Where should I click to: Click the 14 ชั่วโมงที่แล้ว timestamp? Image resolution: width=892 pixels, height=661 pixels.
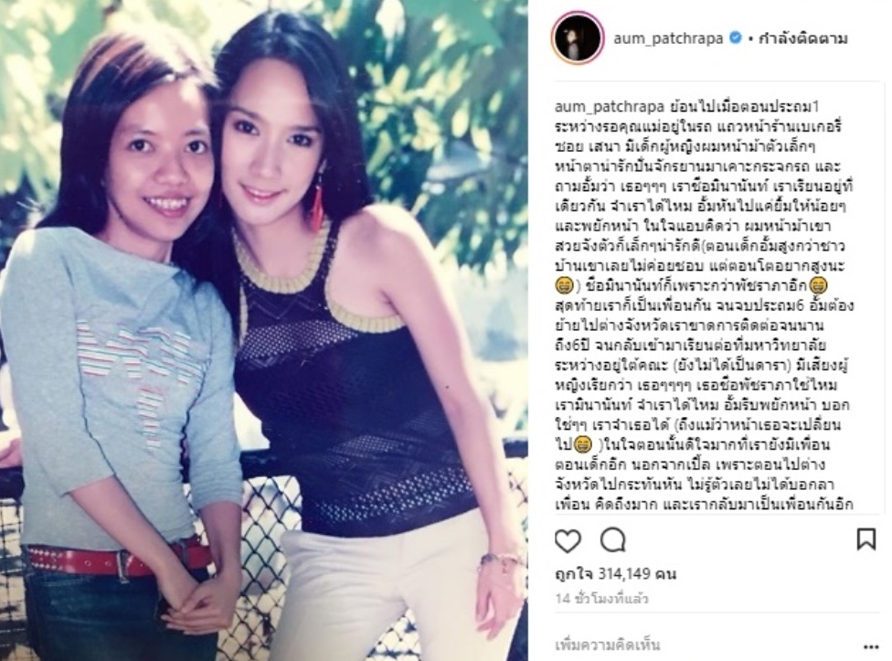tap(602, 599)
